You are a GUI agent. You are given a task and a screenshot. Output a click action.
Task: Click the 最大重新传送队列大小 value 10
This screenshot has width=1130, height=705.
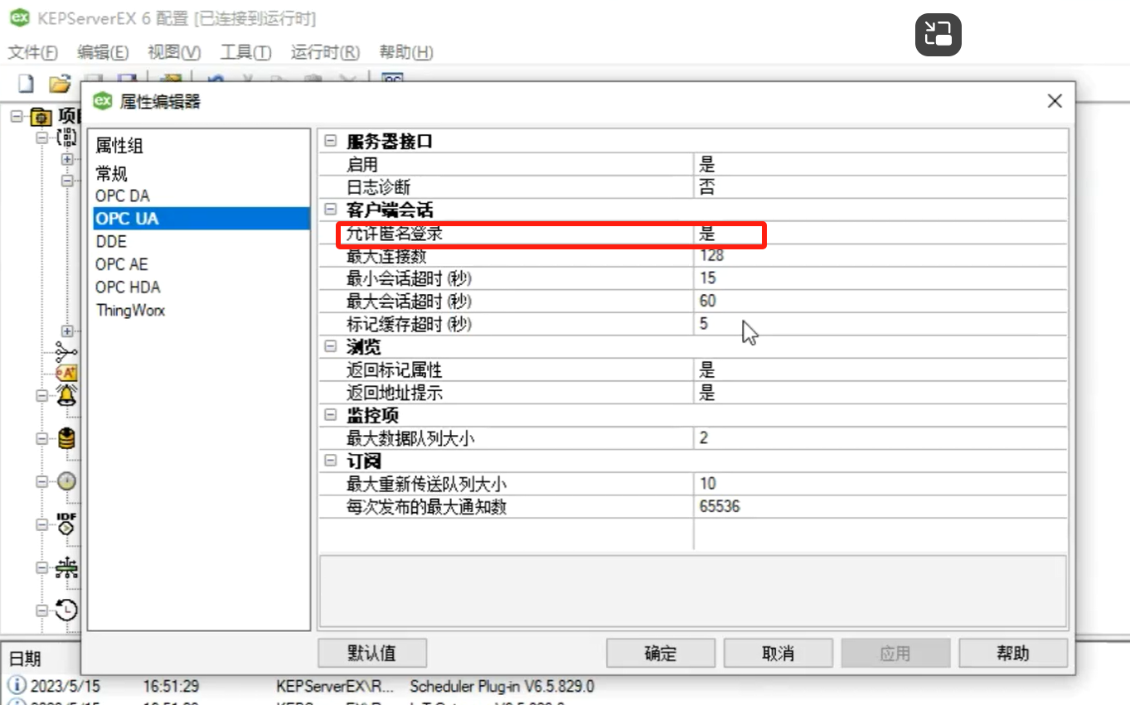[x=880, y=484]
